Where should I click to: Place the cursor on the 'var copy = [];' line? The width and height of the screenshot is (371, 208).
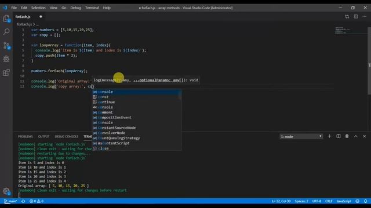(46, 35)
